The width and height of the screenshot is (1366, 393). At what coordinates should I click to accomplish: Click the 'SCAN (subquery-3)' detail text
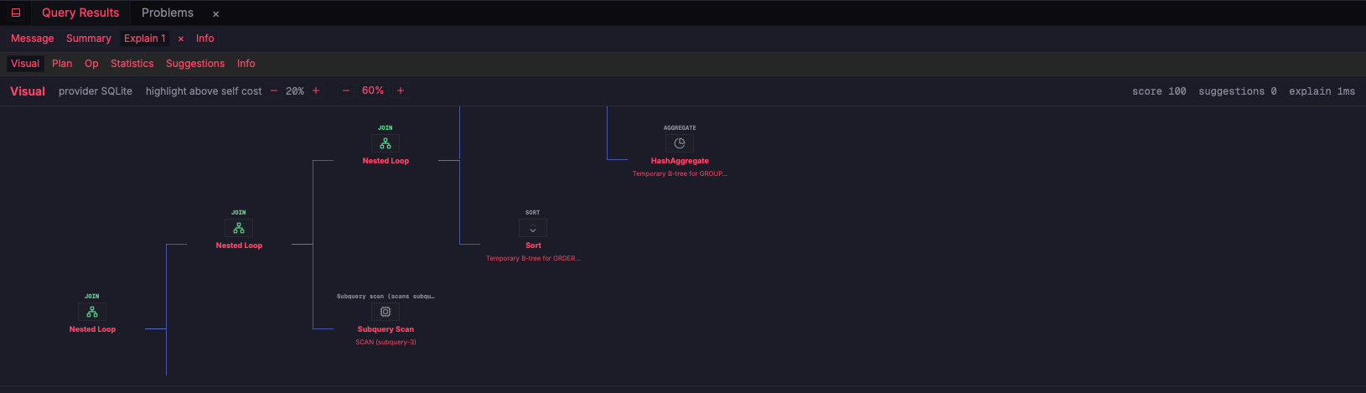tap(385, 343)
